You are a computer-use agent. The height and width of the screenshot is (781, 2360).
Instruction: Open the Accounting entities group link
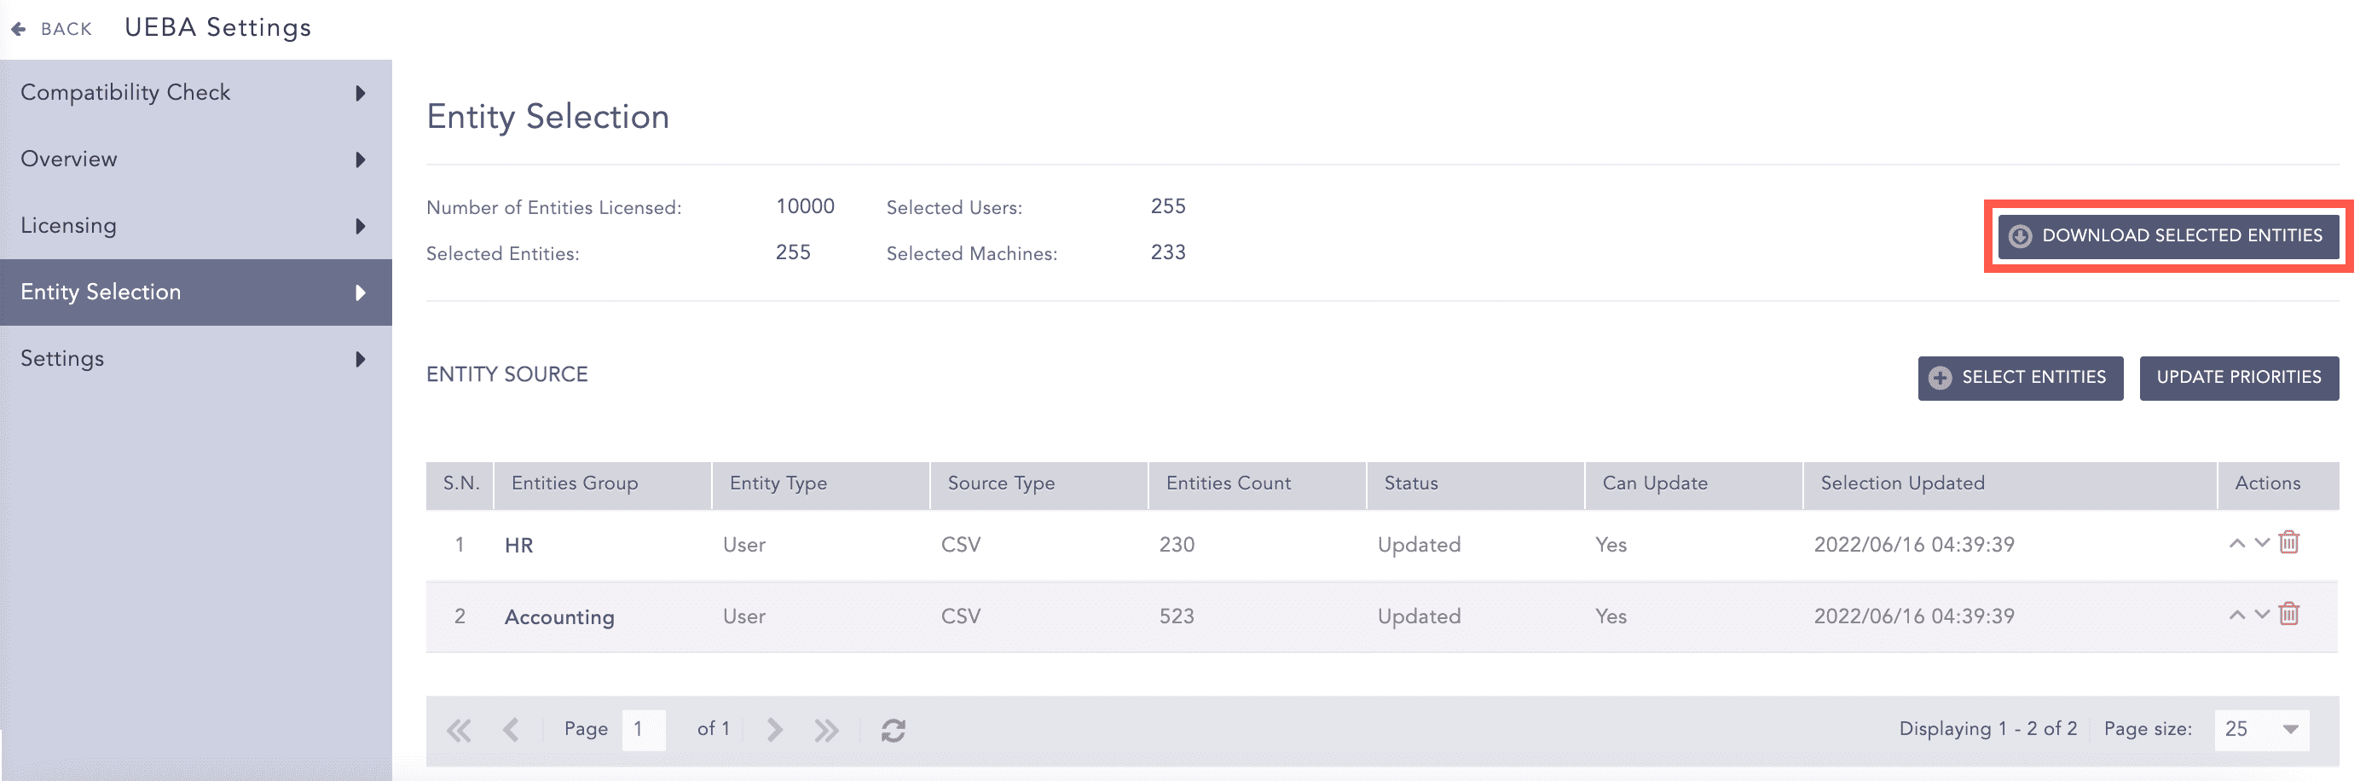(560, 616)
